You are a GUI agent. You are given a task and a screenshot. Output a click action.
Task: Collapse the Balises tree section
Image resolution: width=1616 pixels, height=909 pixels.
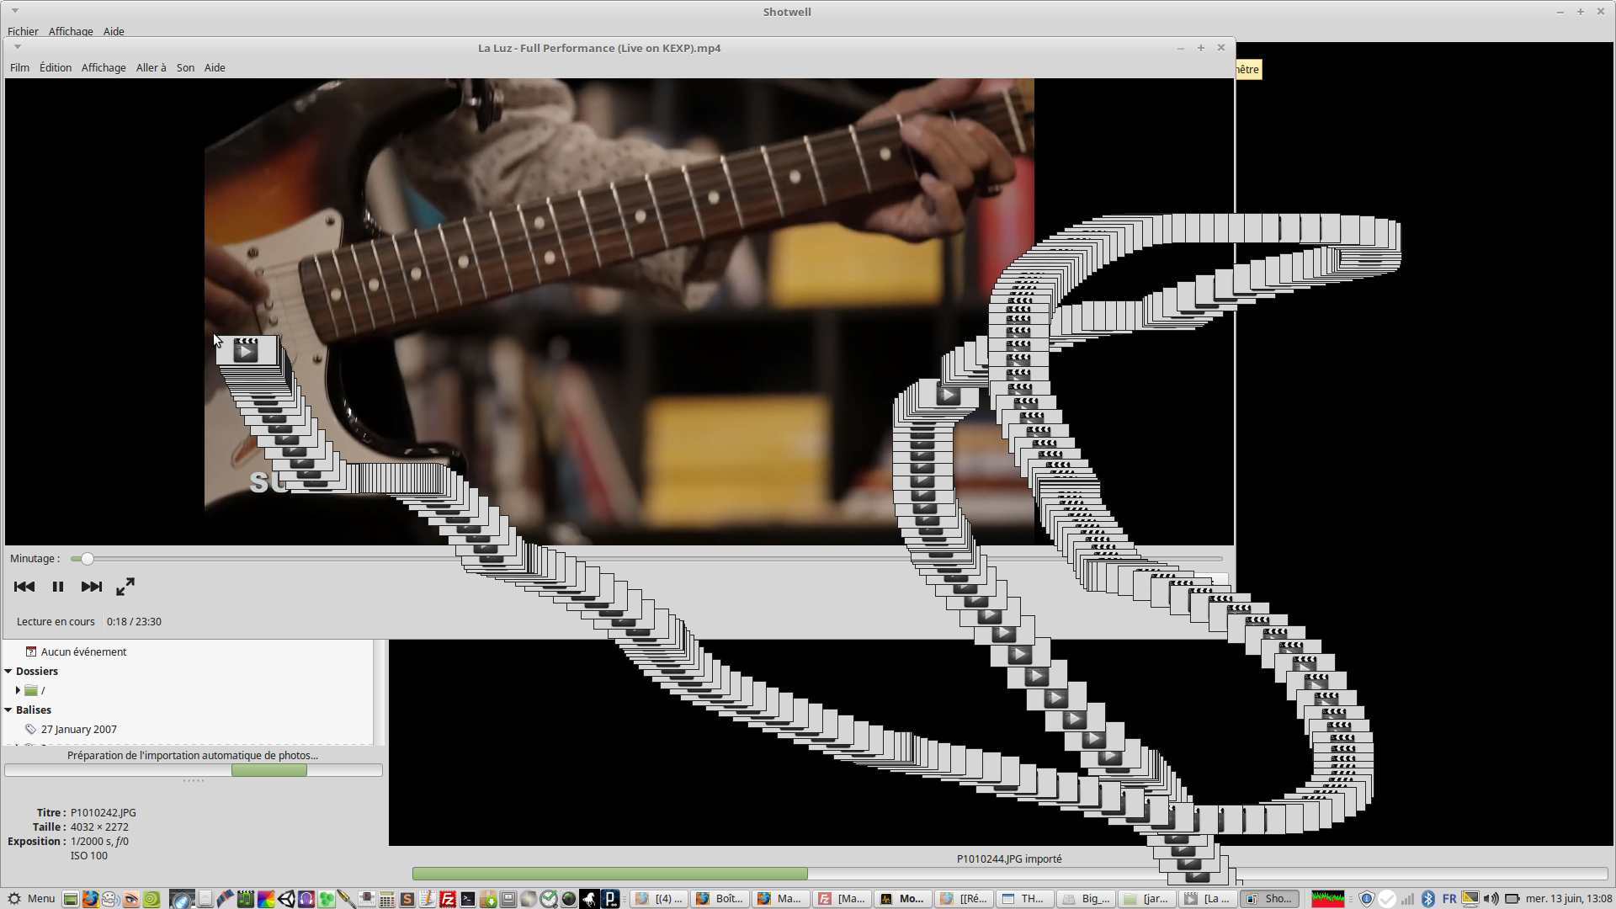pyautogui.click(x=8, y=710)
